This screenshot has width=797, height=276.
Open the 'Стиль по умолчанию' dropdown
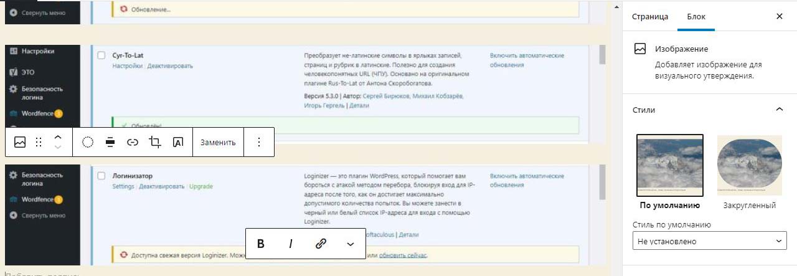pos(709,241)
